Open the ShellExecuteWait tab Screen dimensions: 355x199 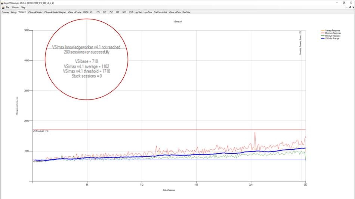(x=160, y=12)
